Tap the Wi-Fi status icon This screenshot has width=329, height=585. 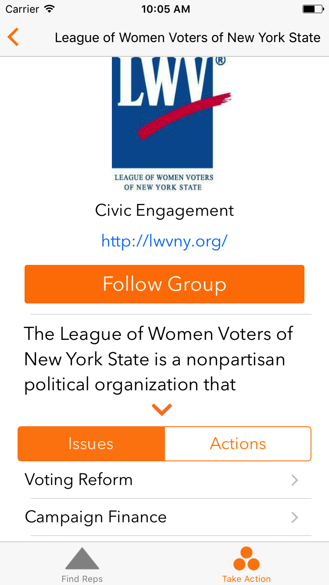[x=50, y=9]
